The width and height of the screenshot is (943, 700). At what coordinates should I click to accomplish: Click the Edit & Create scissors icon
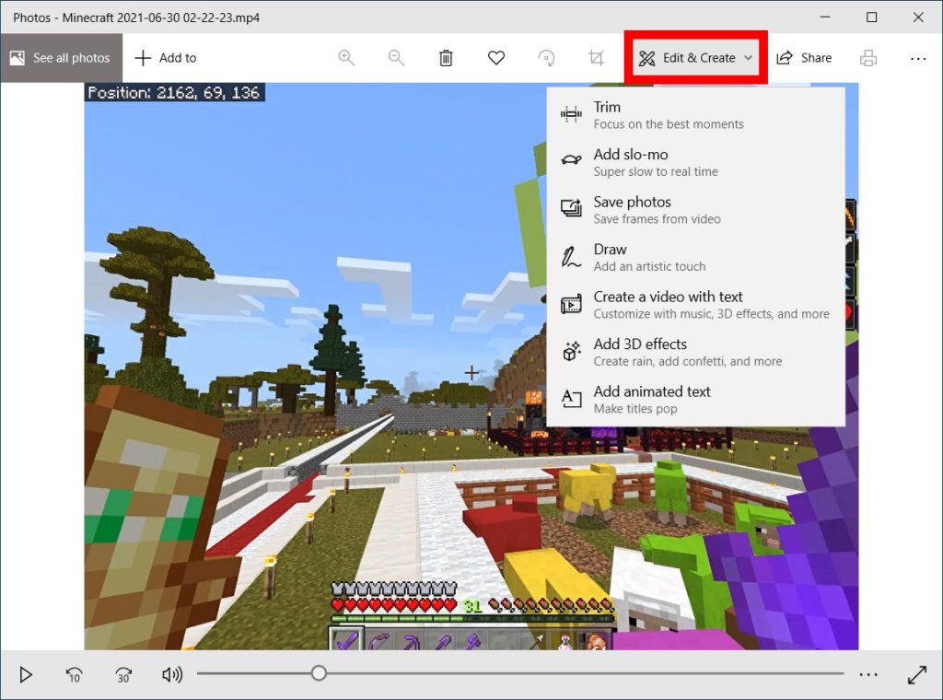646,58
